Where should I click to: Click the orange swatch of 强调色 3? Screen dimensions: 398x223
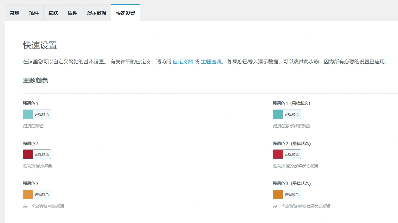coord(28,194)
